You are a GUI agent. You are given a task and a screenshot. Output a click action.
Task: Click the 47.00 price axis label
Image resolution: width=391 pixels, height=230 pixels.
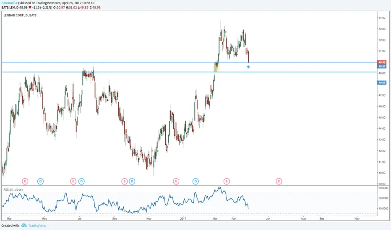[x=382, y=95]
